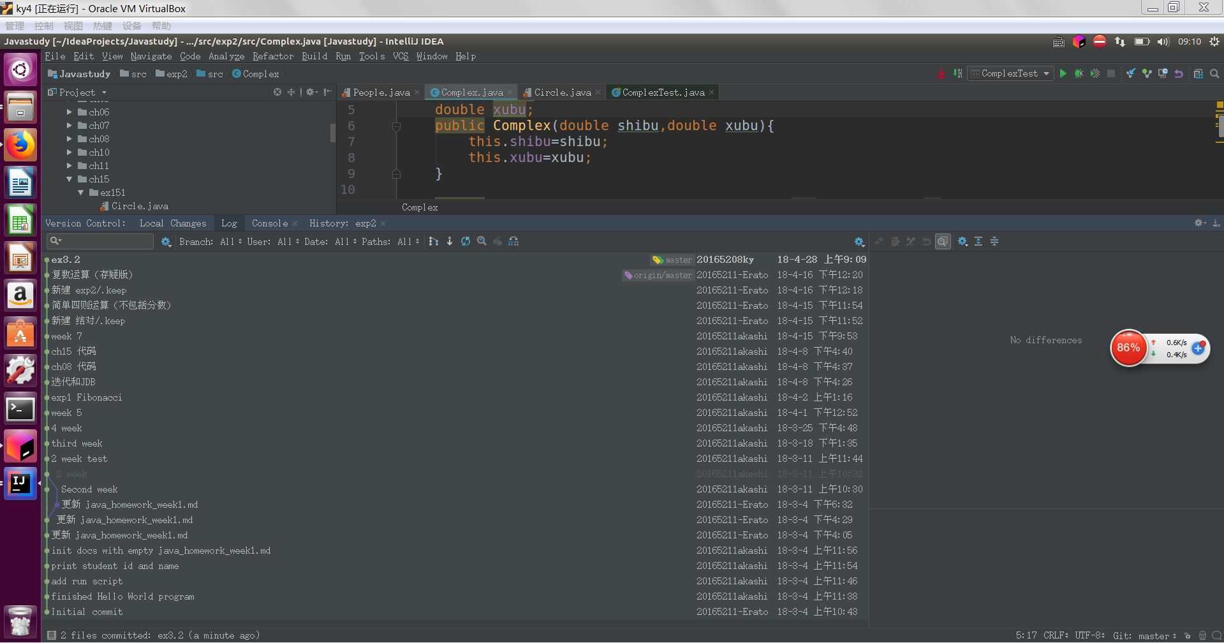Viewport: 1224px width, 643px height.
Task: Close the Complex.java editor tab
Action: (x=510, y=92)
